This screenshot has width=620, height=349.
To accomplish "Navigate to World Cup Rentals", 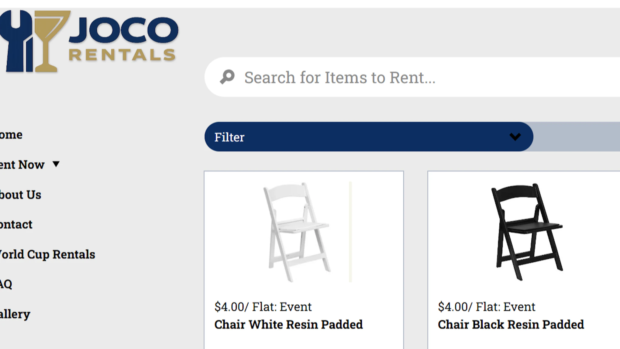I will tap(47, 254).
